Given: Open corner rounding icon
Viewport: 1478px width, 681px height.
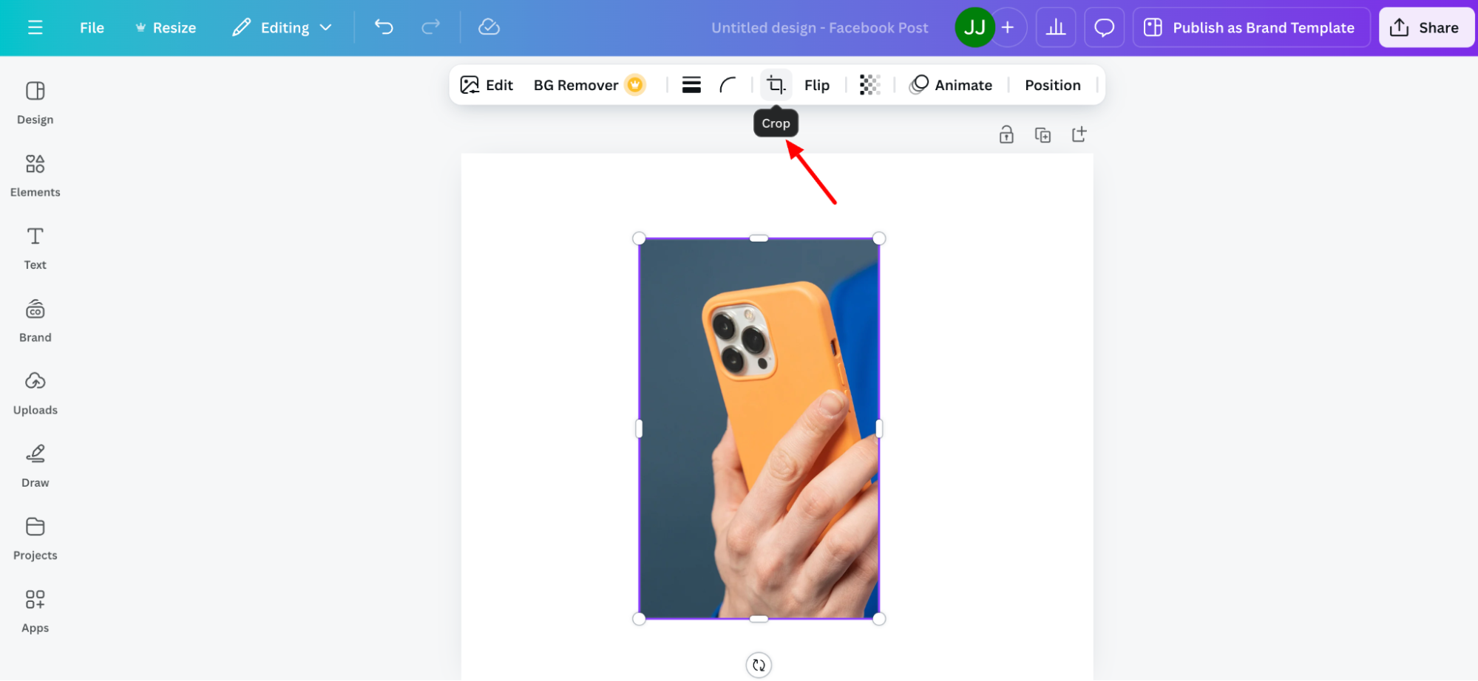Looking at the screenshot, I should pyautogui.click(x=728, y=85).
